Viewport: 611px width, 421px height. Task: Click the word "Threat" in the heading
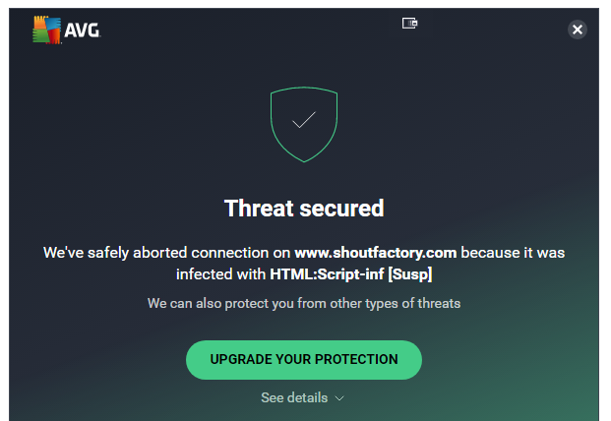click(259, 208)
